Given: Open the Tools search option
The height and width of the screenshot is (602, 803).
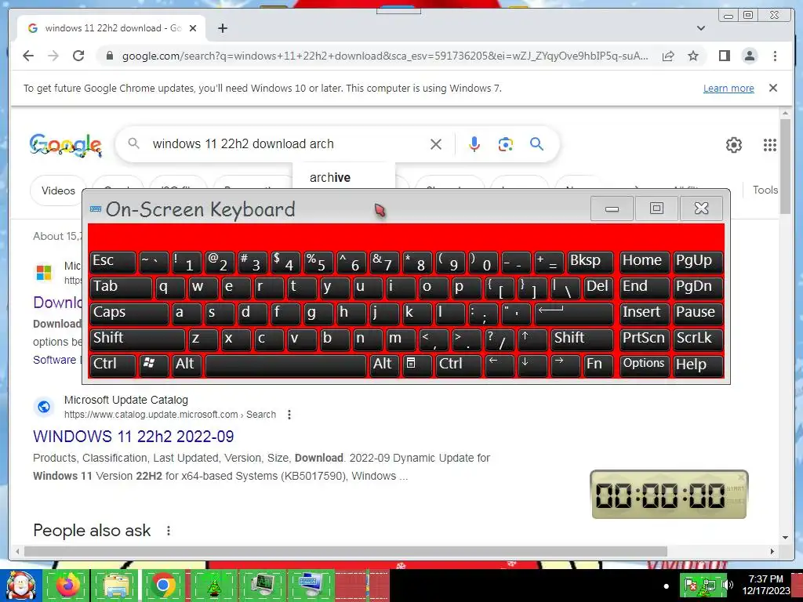Looking at the screenshot, I should point(765,190).
